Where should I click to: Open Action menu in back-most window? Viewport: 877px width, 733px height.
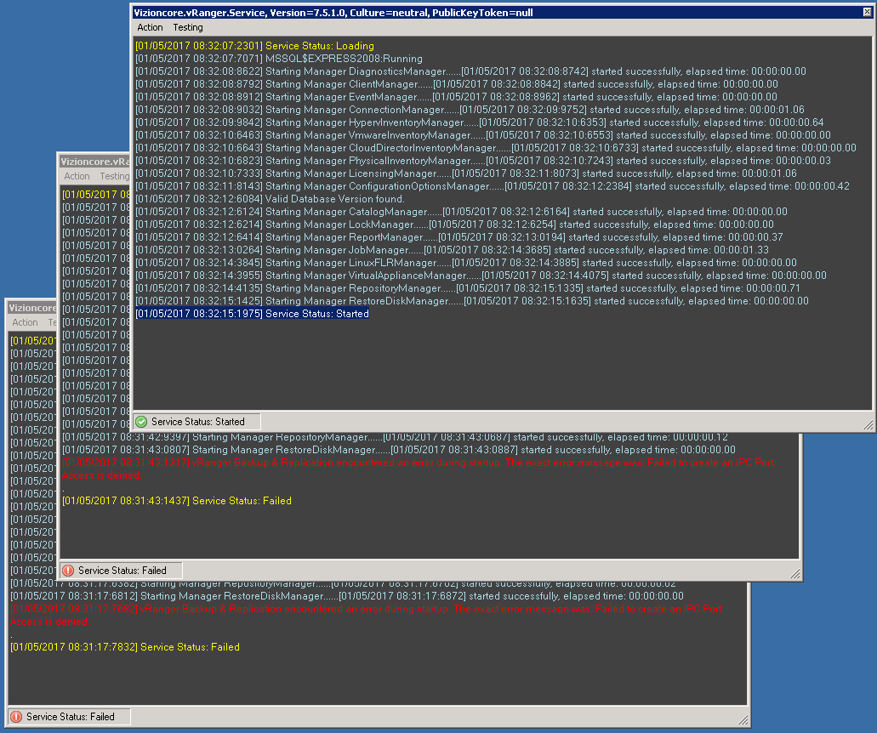(26, 322)
